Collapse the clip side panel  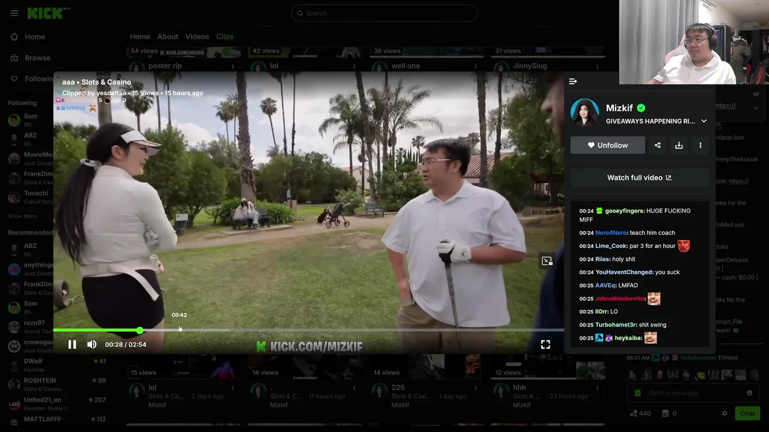[573, 82]
